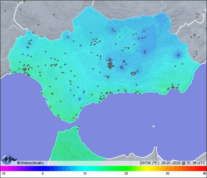Click the 20 label under the color scale
This screenshot has height=178, width=207.
pyautogui.click(x=126, y=174)
